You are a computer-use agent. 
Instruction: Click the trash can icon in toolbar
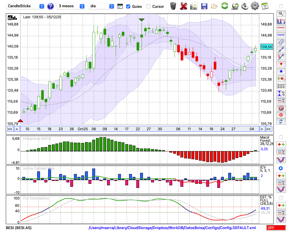tap(173, 6)
